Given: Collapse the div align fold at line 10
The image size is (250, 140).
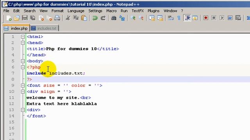Looking at the screenshot, I should 23,91.
